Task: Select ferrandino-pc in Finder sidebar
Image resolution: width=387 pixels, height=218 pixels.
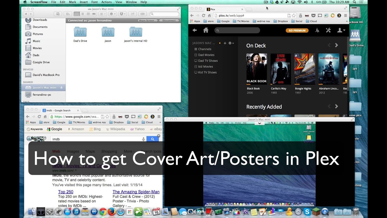Action: tap(41, 94)
